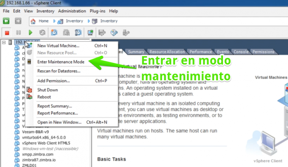Screen dimensions: 288x167
Task: Click the red Power Off stop button
Action: (x=7, y=33)
